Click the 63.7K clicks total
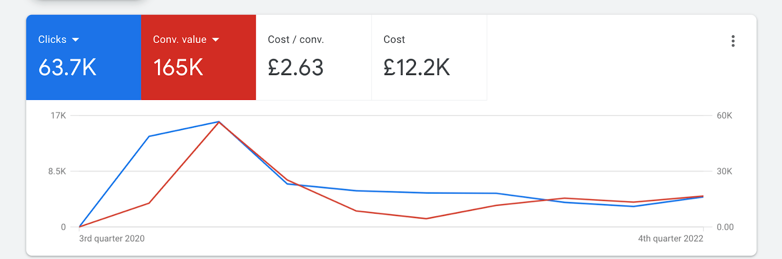 [x=67, y=67]
